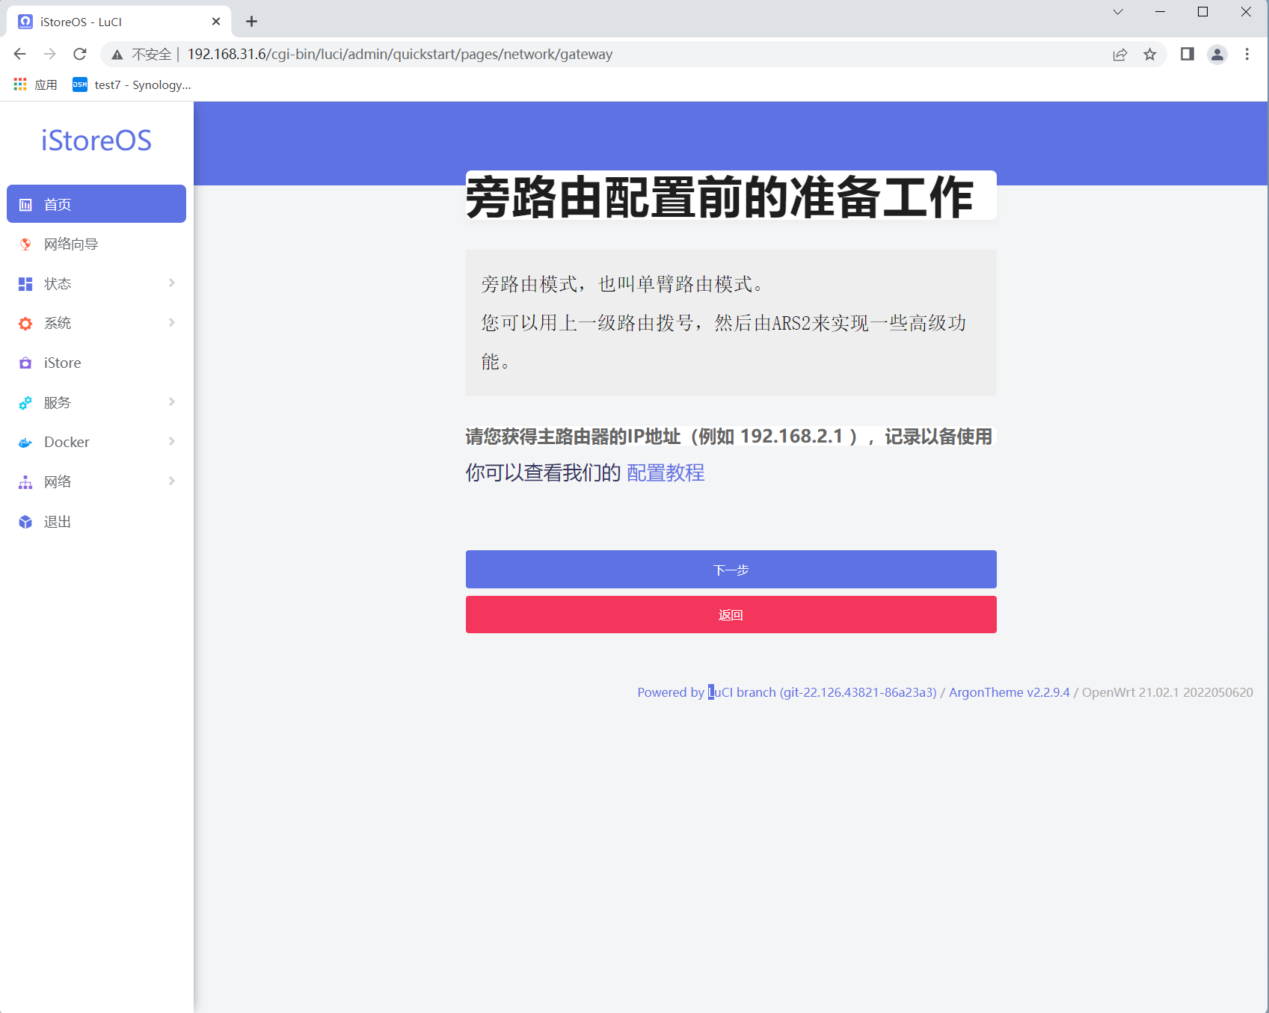Click the 首页 dashboard icon in sidebar
This screenshot has width=1269, height=1013.
pos(25,205)
